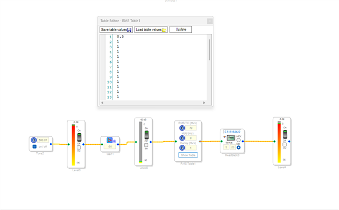
Task: Click the Level3 meter bar
Action: point(73,145)
